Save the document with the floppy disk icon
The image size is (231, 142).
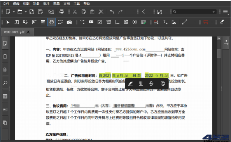[x=31, y=12]
